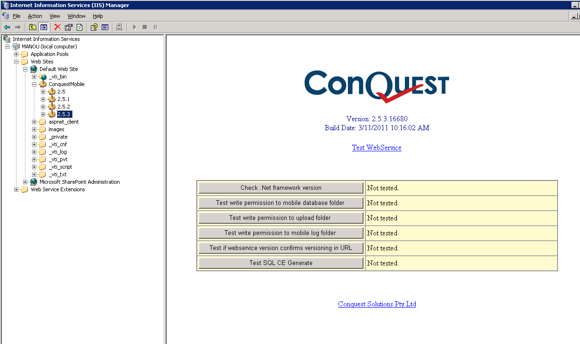Select the _vti_script folder
Image resolution: width=580 pixels, height=344 pixels.
click(60, 167)
